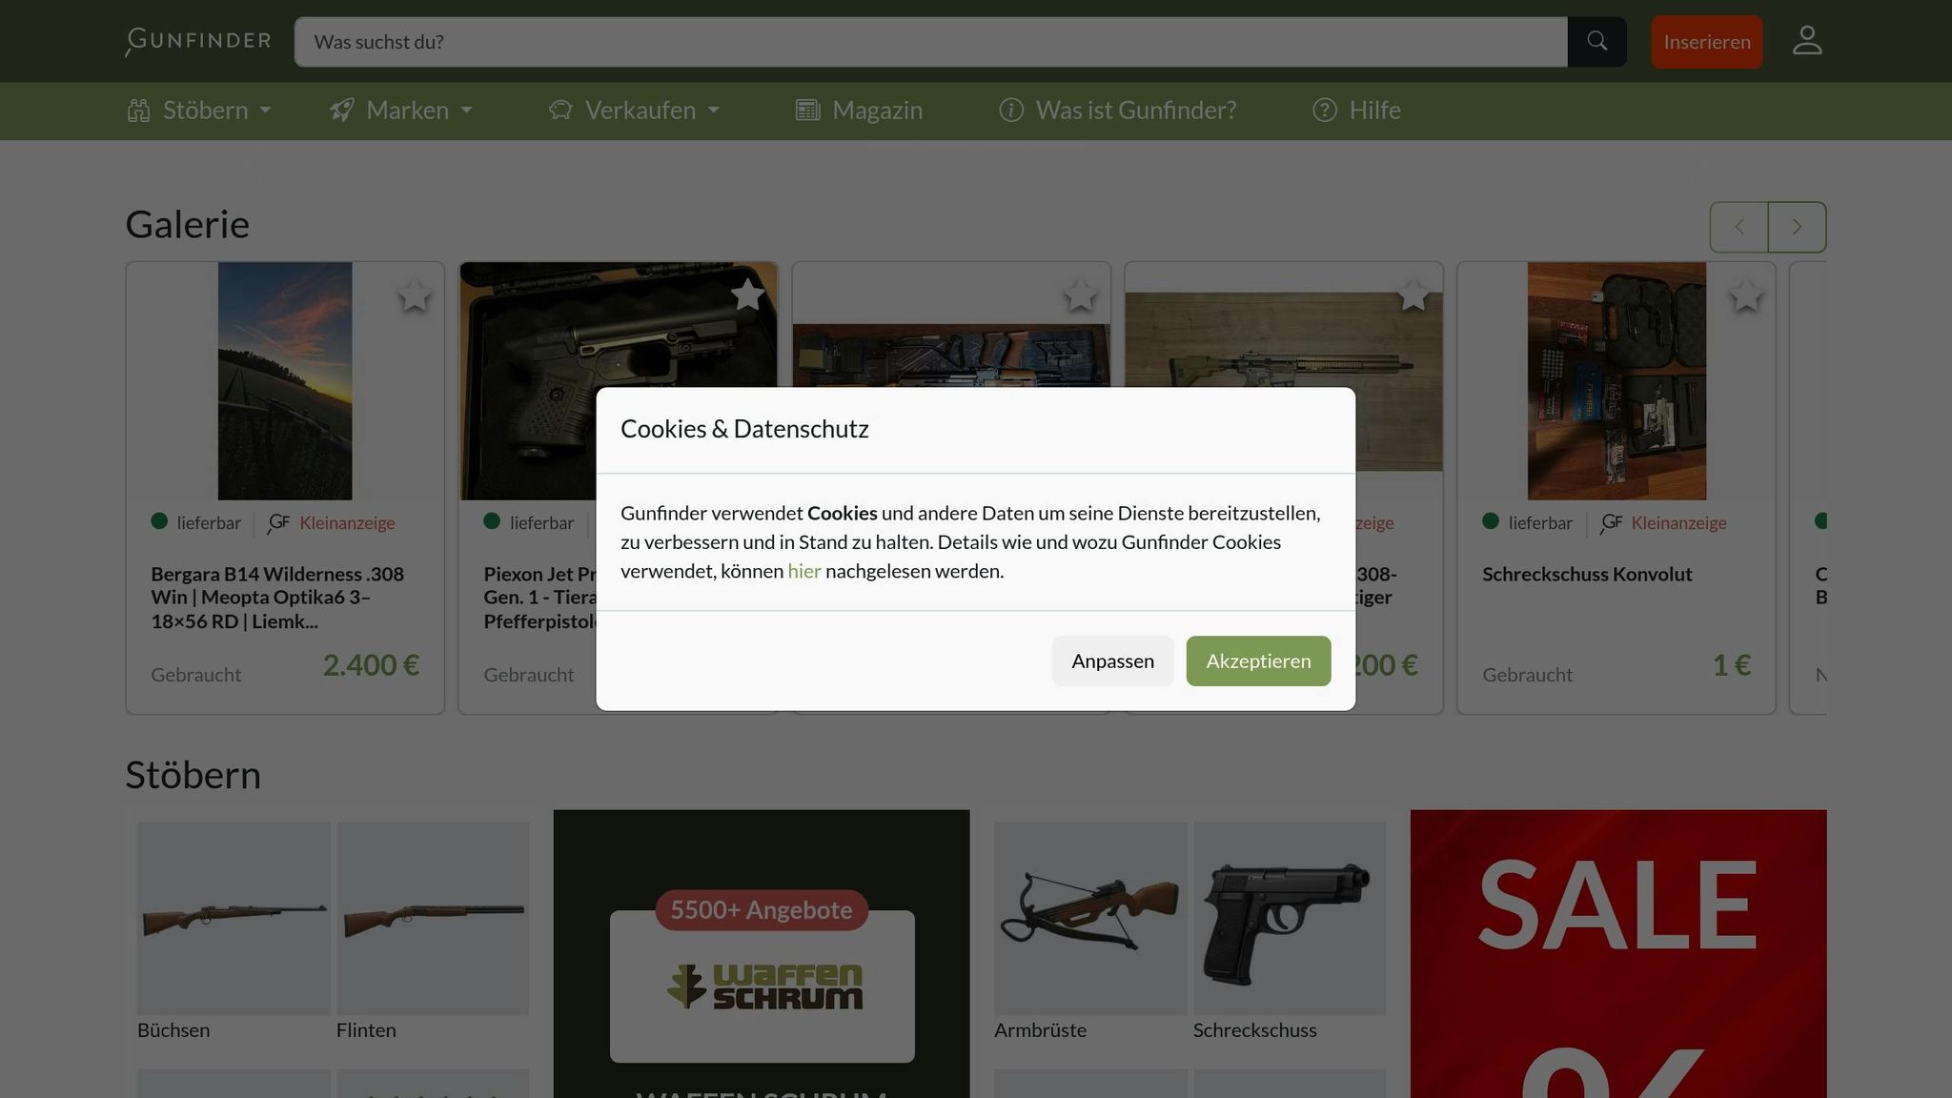Advance the gallery with the next arrow
Screen dimensions: 1952x1098
pos(1797,227)
